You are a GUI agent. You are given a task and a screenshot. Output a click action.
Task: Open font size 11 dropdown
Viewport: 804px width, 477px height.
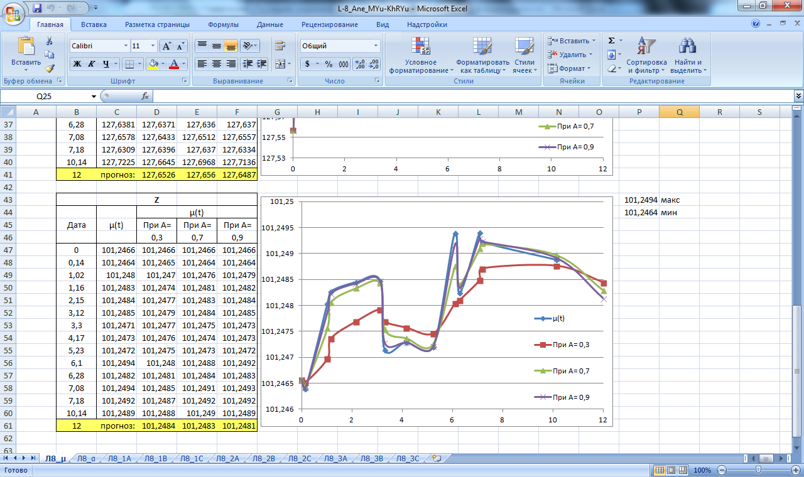click(153, 46)
